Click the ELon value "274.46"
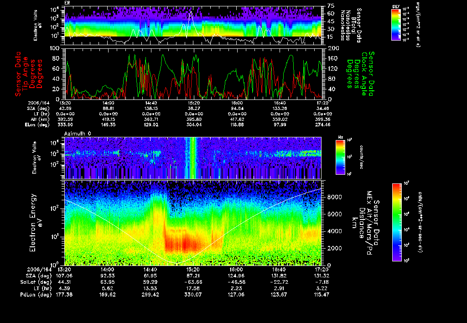The image size is (467, 323). (x=322, y=125)
